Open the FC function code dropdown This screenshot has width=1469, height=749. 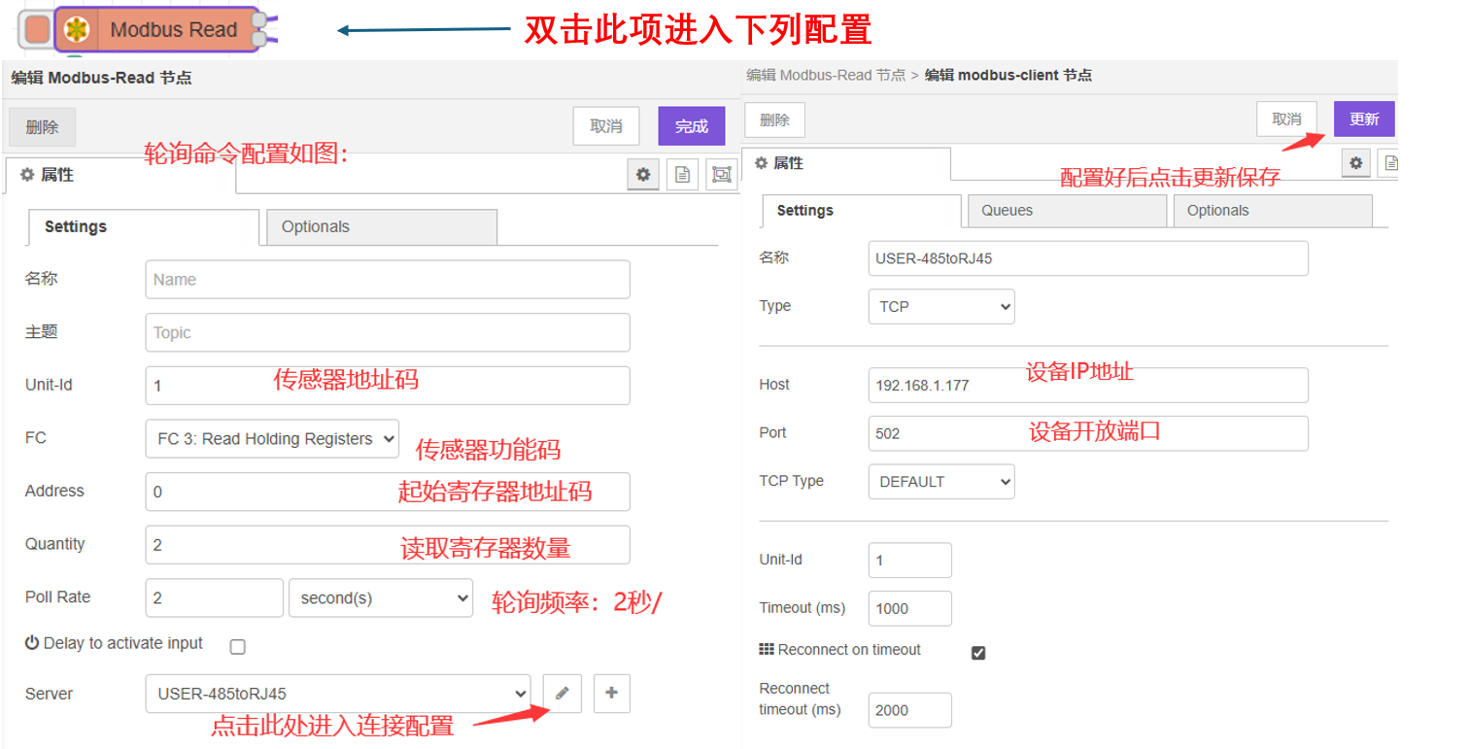272,439
